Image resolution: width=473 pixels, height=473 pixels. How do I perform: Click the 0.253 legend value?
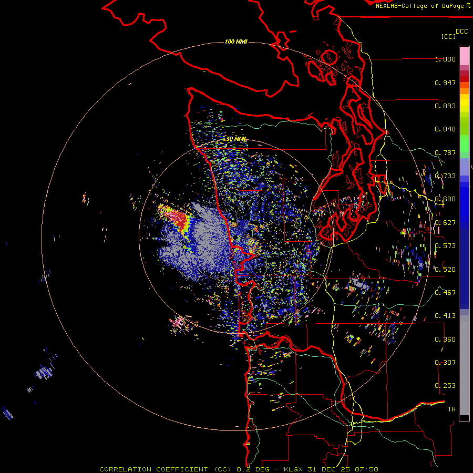tap(445, 386)
